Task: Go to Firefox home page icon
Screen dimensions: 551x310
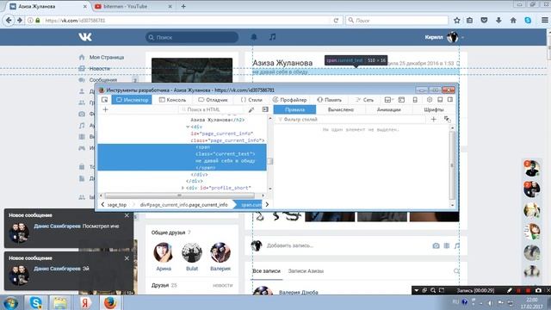Action: (x=513, y=21)
